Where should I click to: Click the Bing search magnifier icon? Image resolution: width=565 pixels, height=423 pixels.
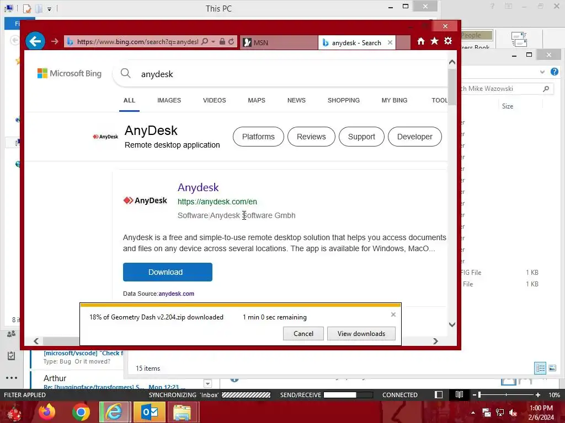pyautogui.click(x=125, y=73)
